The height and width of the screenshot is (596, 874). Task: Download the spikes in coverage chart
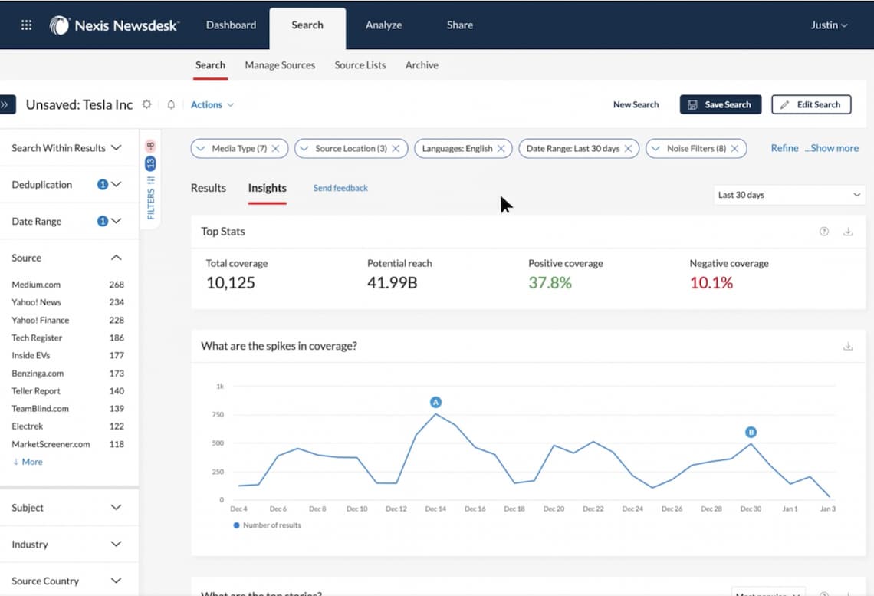(x=848, y=346)
